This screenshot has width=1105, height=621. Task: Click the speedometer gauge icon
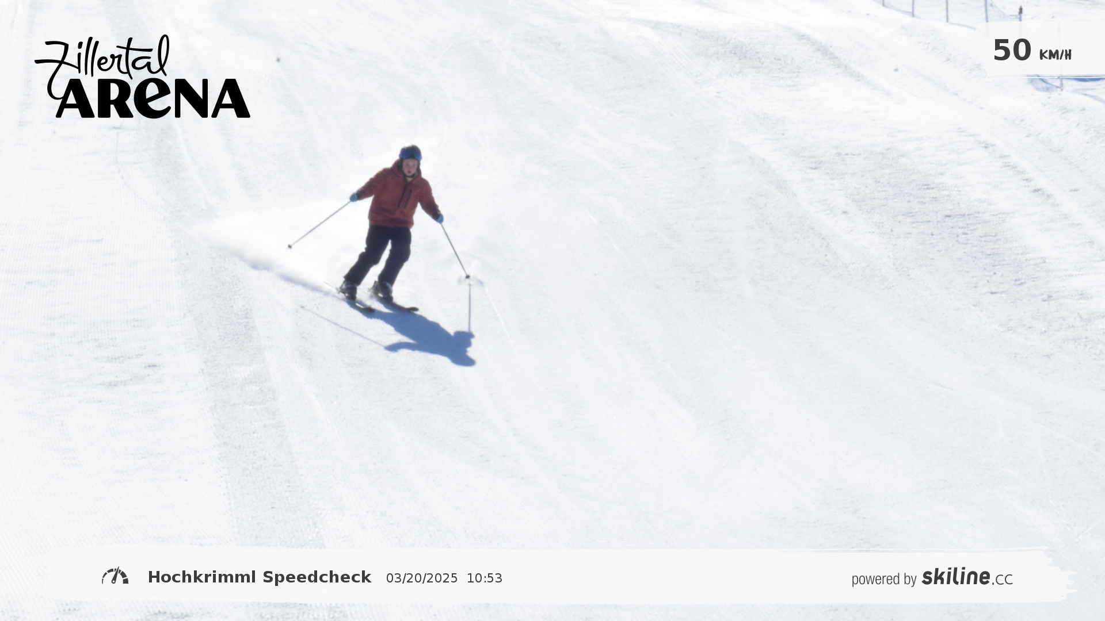(x=115, y=576)
